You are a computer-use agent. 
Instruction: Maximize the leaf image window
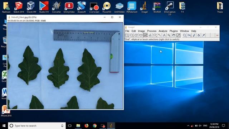click(x=112, y=17)
